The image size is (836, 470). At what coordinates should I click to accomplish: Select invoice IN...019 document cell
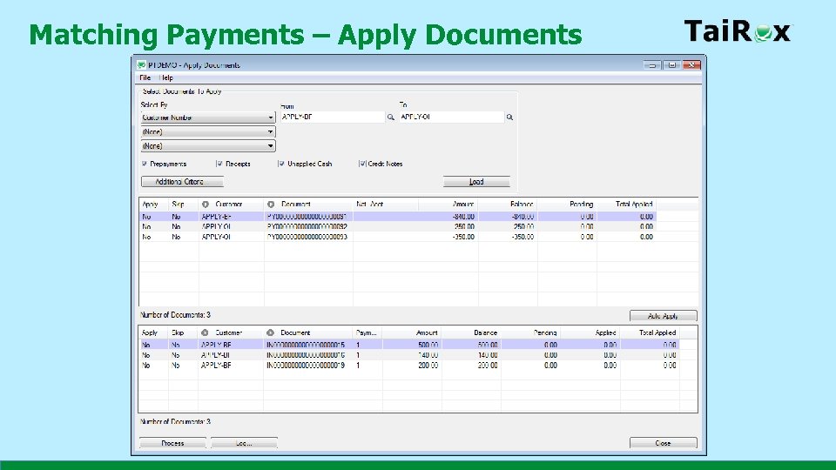(307, 366)
